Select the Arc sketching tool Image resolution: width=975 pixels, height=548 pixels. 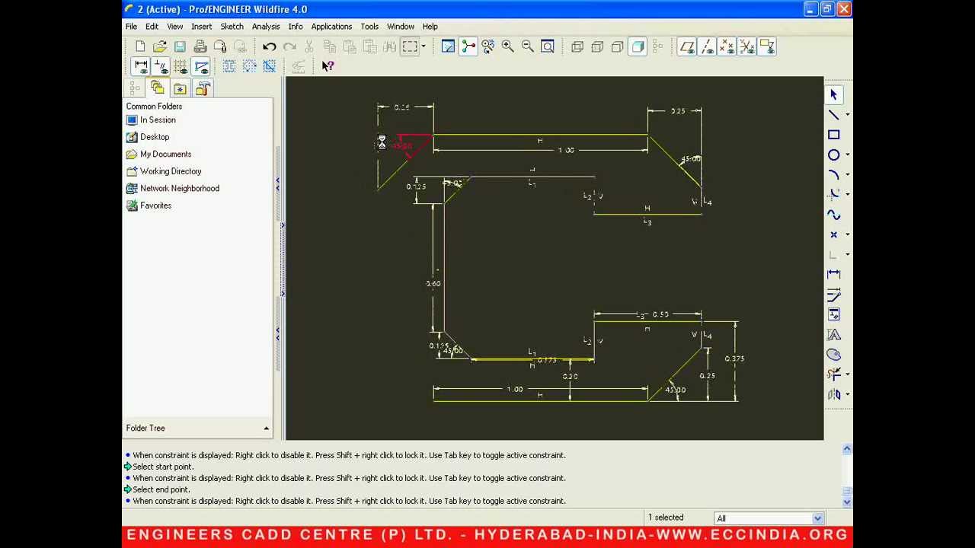834,174
